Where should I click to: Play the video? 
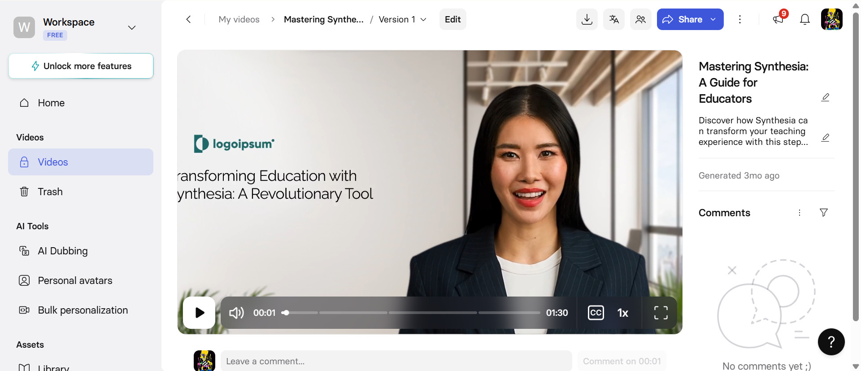(x=199, y=313)
